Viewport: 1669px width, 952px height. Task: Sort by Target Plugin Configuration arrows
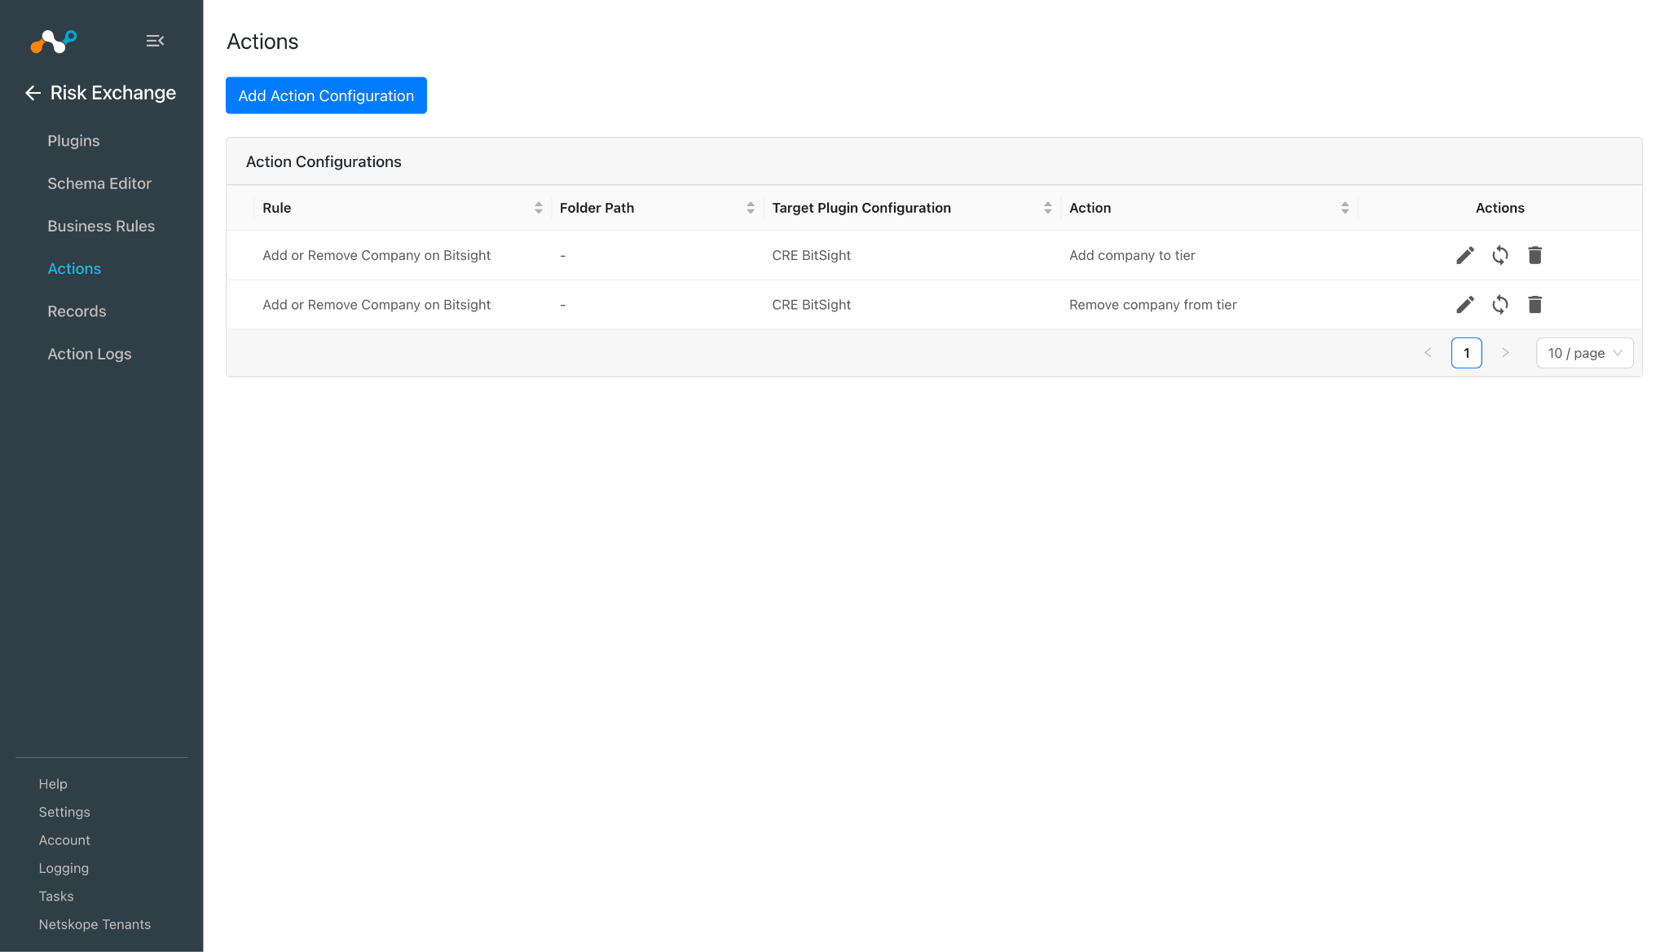pos(1048,208)
